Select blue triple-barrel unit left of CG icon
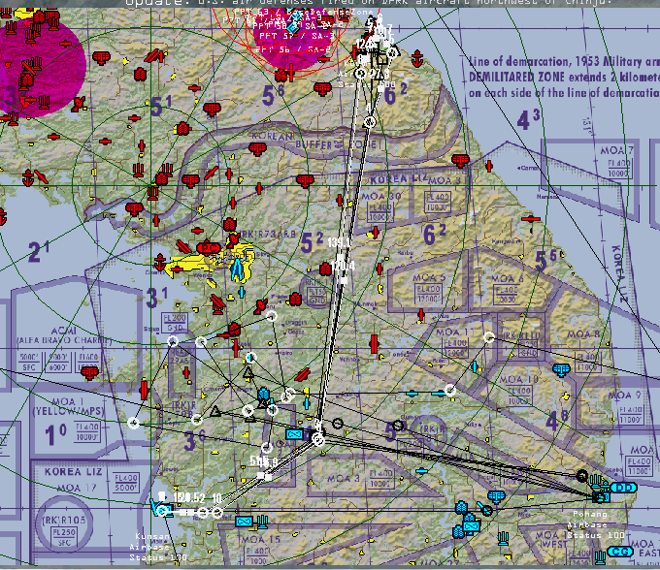Image resolution: width=660 pixels, height=570 pixels. click(600, 557)
